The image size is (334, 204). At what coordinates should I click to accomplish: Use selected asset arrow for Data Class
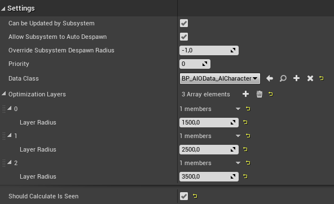(270, 78)
